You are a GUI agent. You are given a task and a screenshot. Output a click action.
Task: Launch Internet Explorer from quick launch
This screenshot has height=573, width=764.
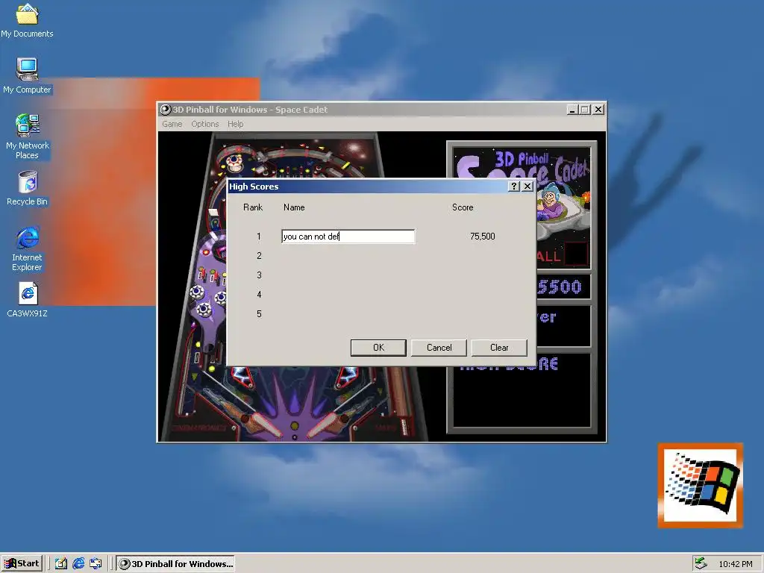78,563
